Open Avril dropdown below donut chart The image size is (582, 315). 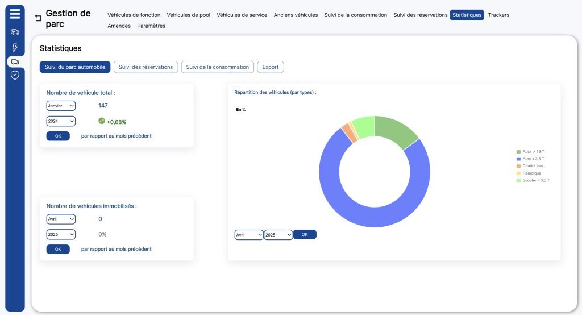tap(249, 235)
